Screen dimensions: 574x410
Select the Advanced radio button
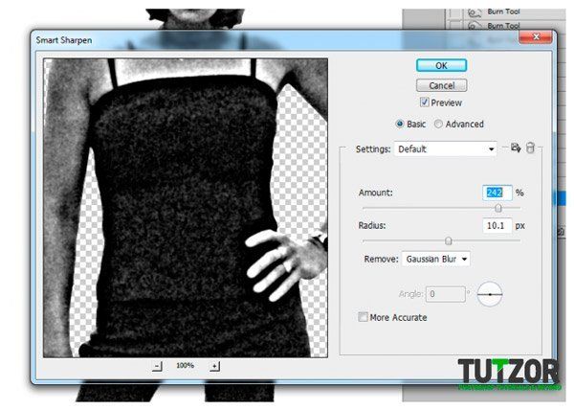[x=438, y=124]
